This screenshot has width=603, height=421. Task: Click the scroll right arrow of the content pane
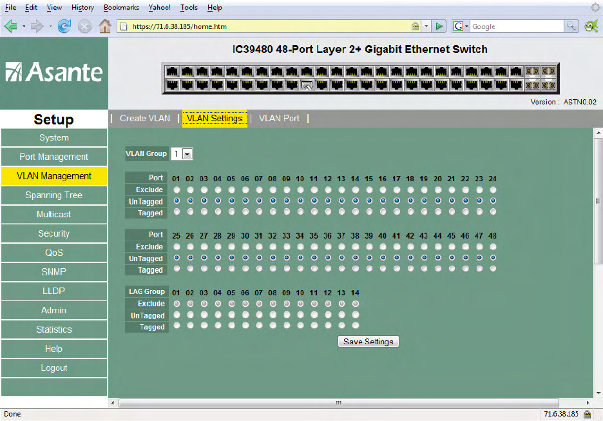[588, 403]
